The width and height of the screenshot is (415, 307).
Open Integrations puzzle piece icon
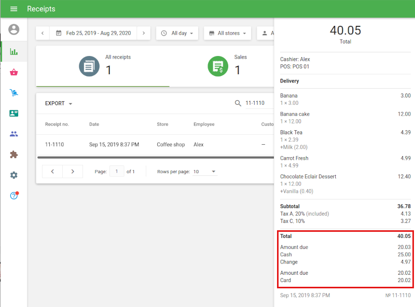tap(14, 155)
